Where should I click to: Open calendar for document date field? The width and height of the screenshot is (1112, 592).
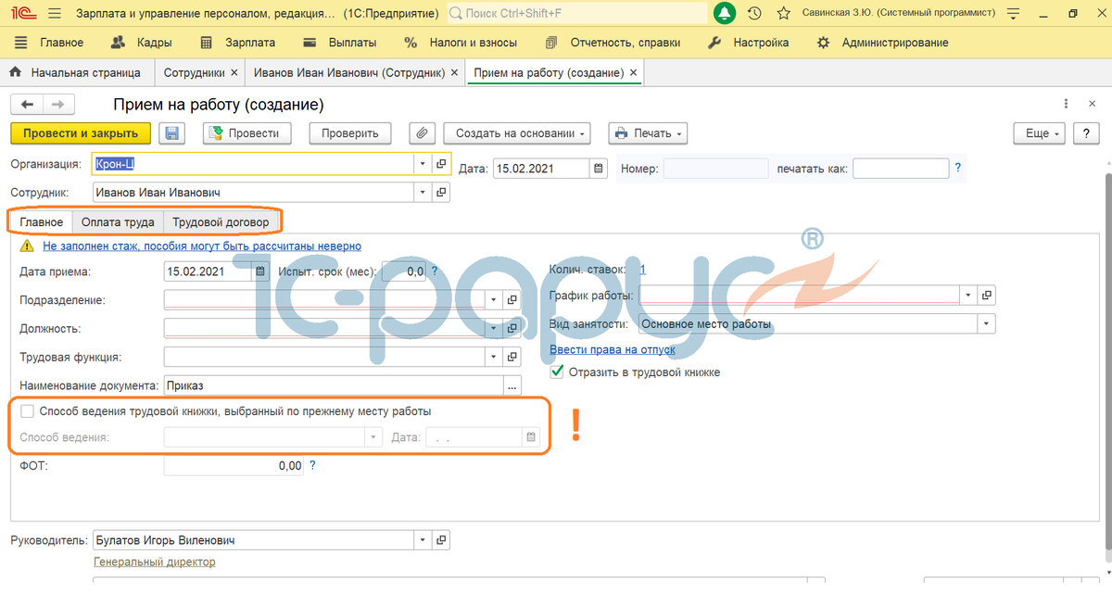point(599,169)
